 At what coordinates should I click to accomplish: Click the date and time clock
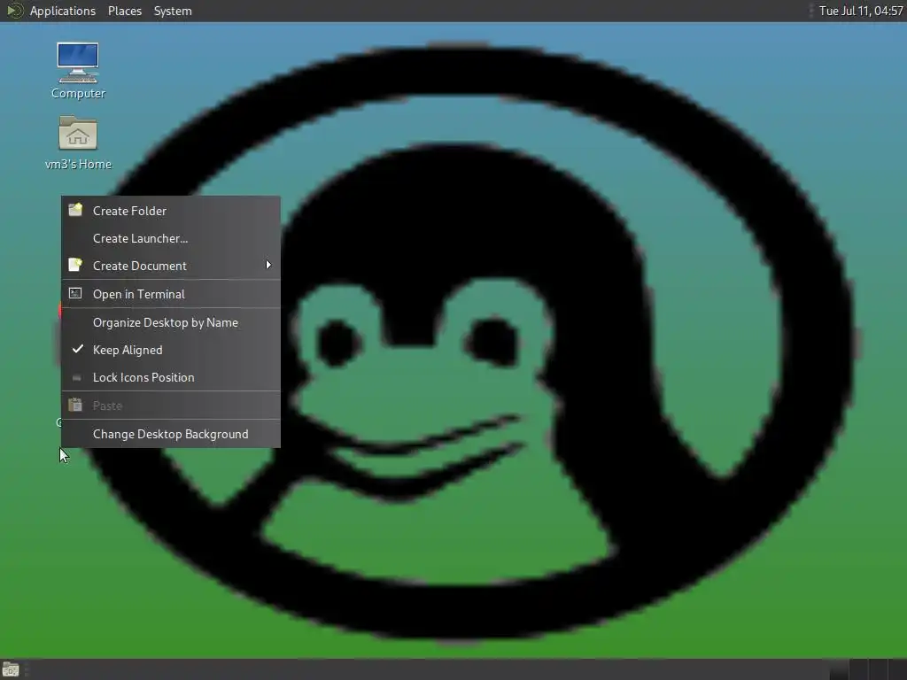pyautogui.click(x=861, y=11)
